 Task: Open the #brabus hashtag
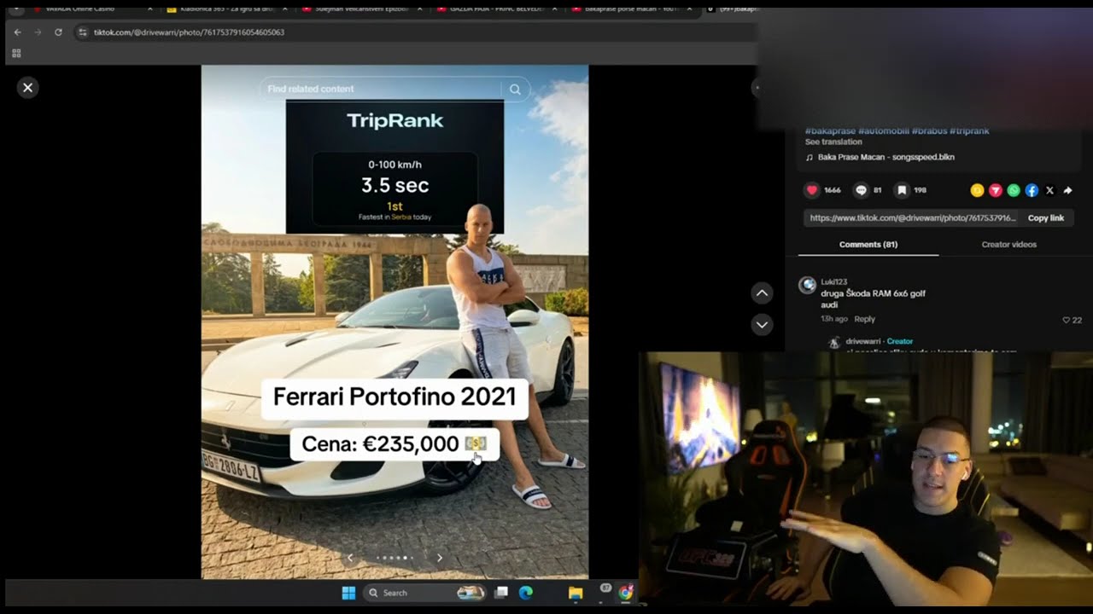(929, 130)
